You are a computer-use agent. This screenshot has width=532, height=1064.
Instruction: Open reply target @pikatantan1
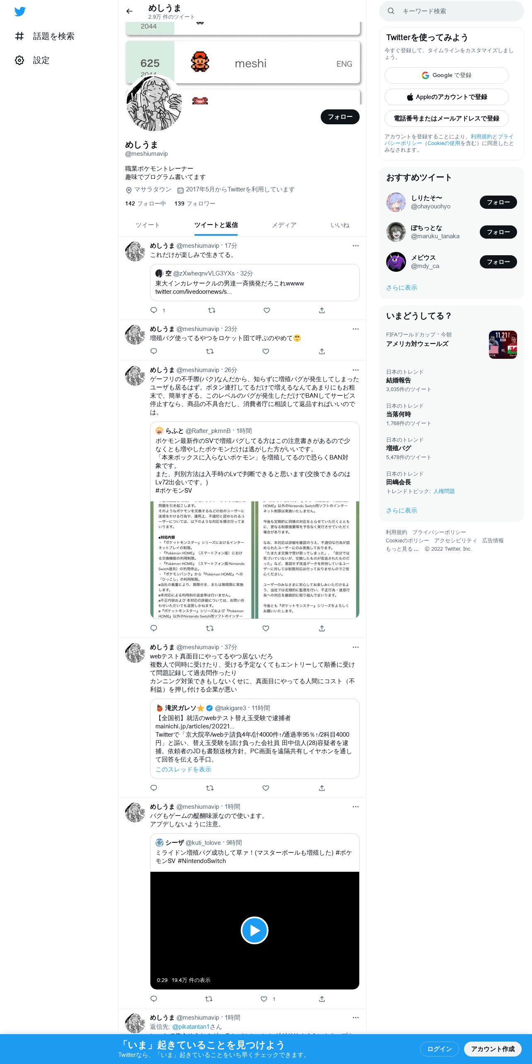pyautogui.click(x=191, y=1027)
